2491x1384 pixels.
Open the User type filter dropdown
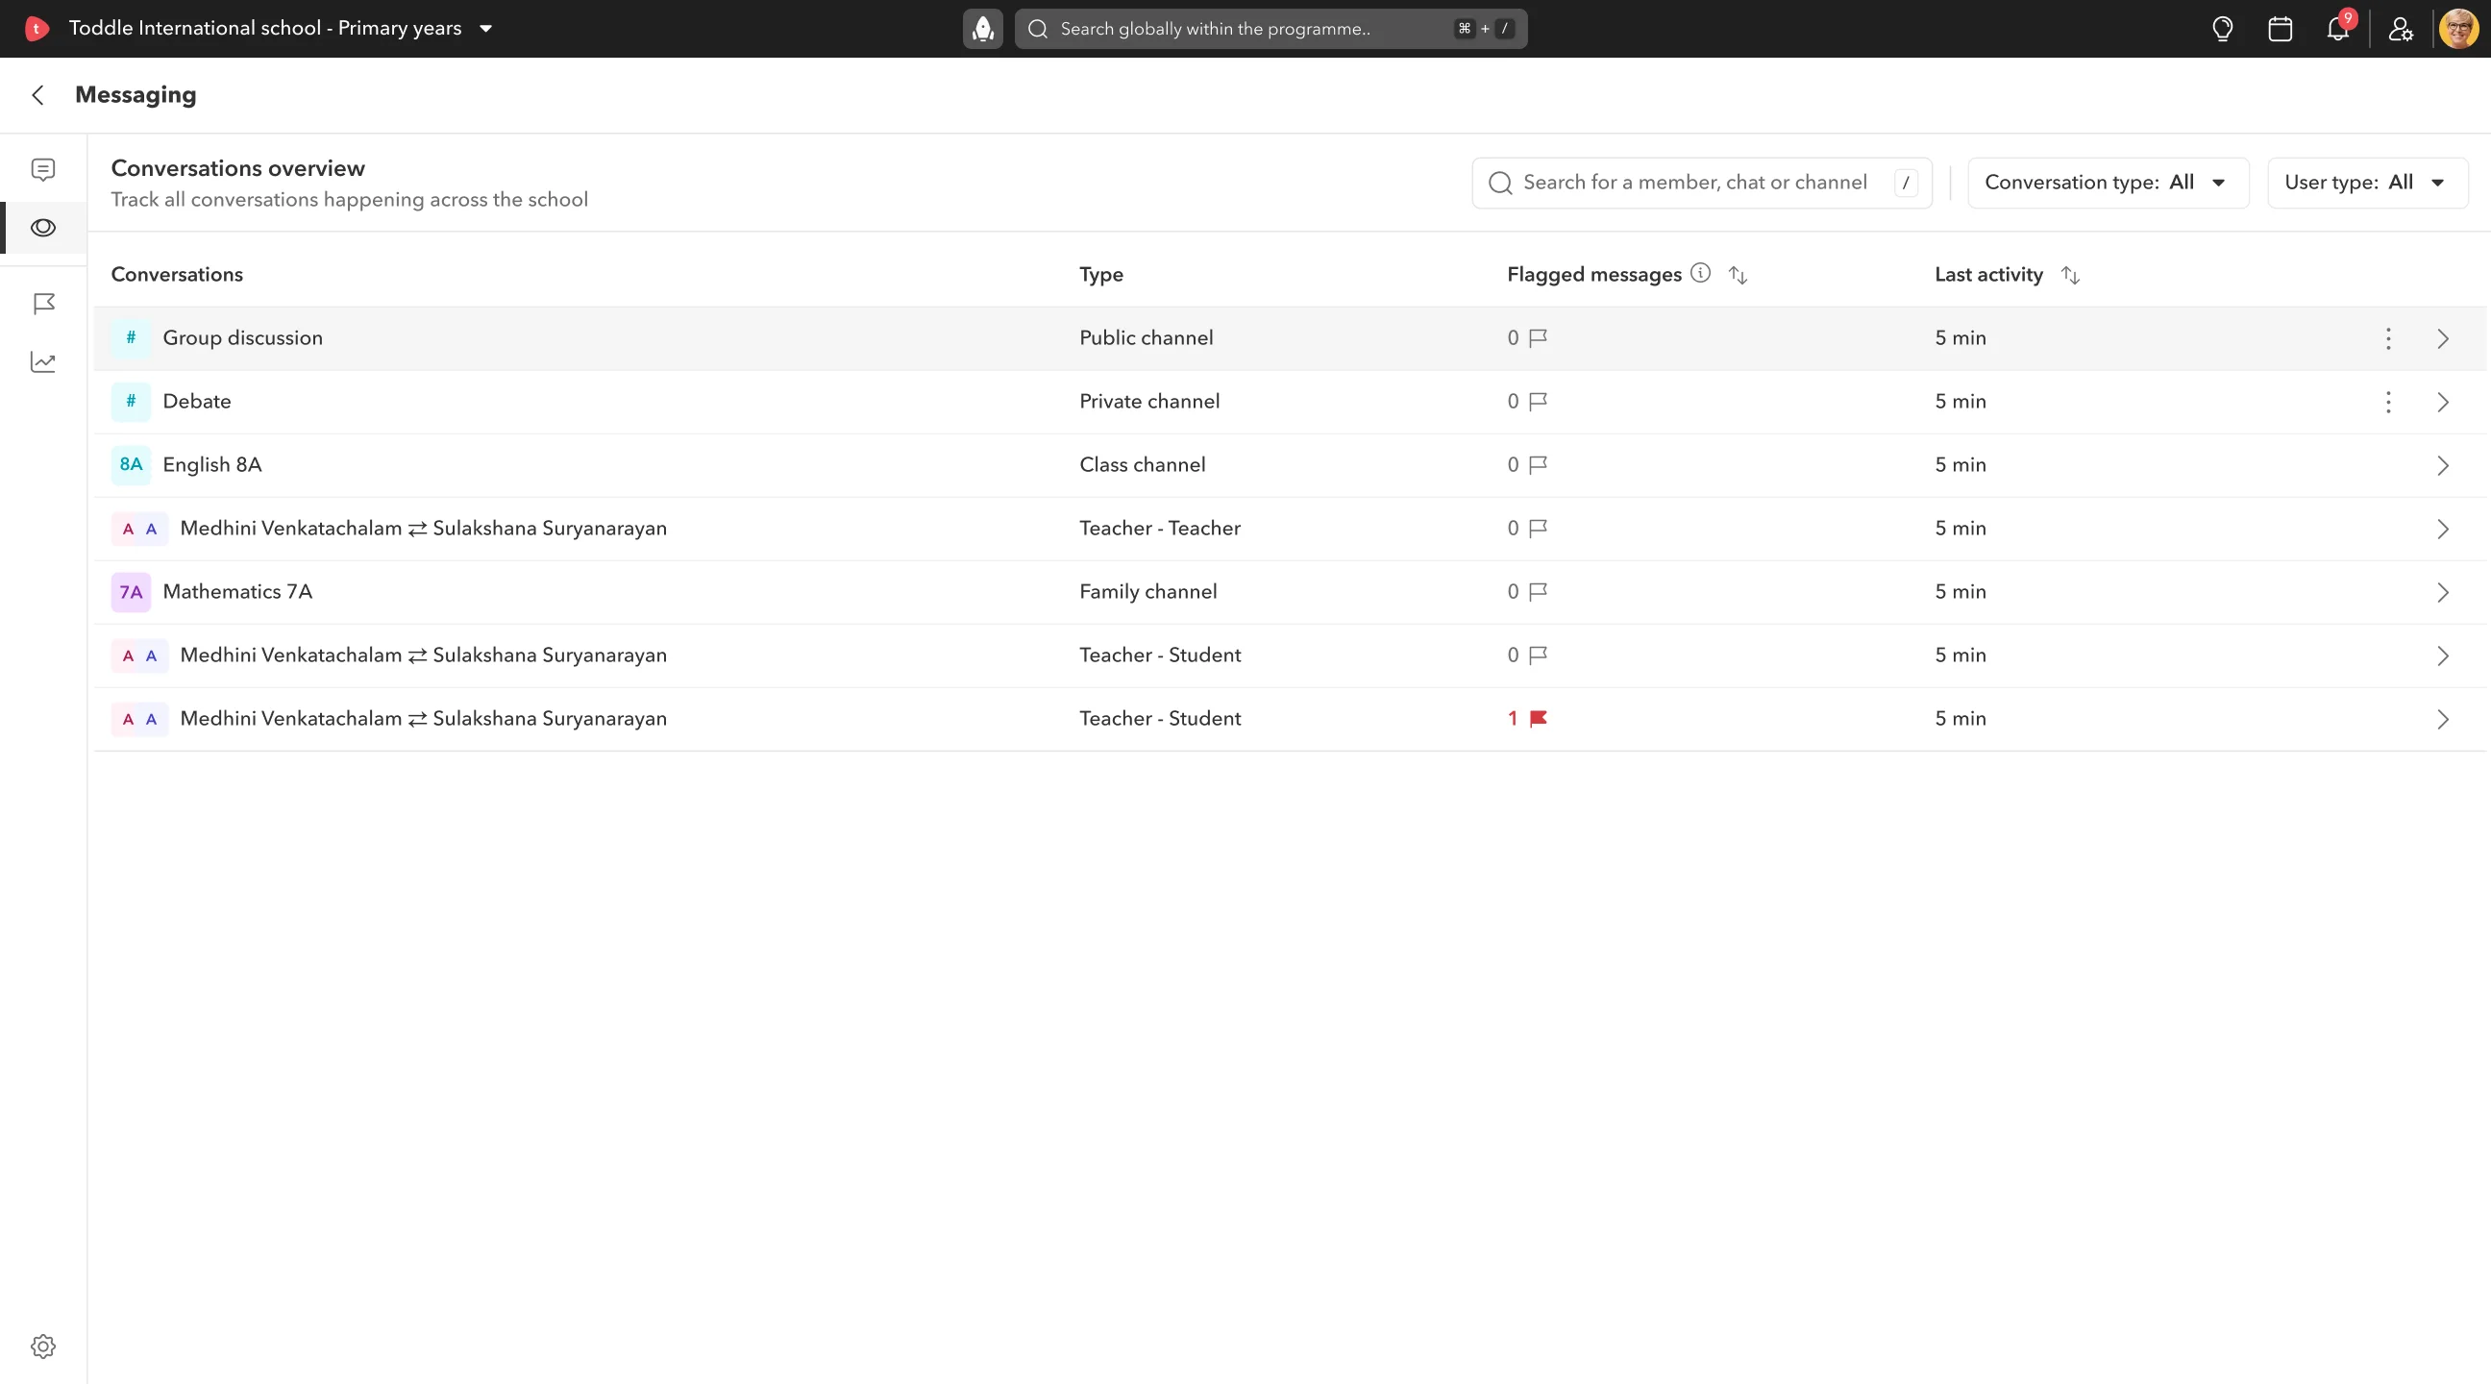[2367, 183]
